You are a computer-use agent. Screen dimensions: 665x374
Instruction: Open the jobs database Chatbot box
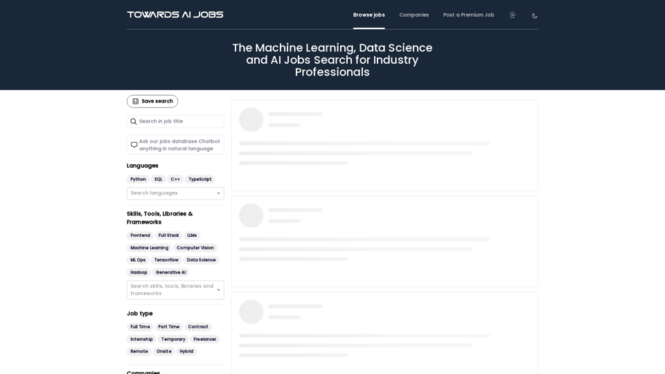[175, 145]
